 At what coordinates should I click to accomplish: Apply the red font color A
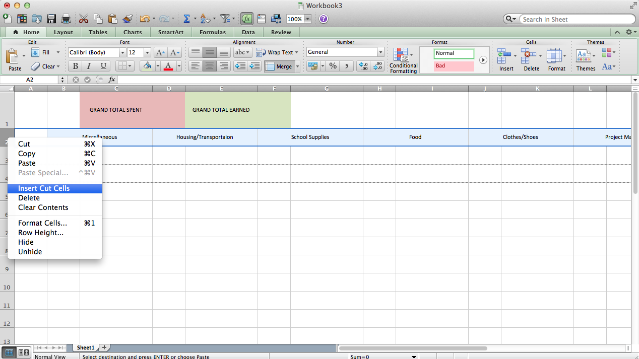pyautogui.click(x=168, y=66)
